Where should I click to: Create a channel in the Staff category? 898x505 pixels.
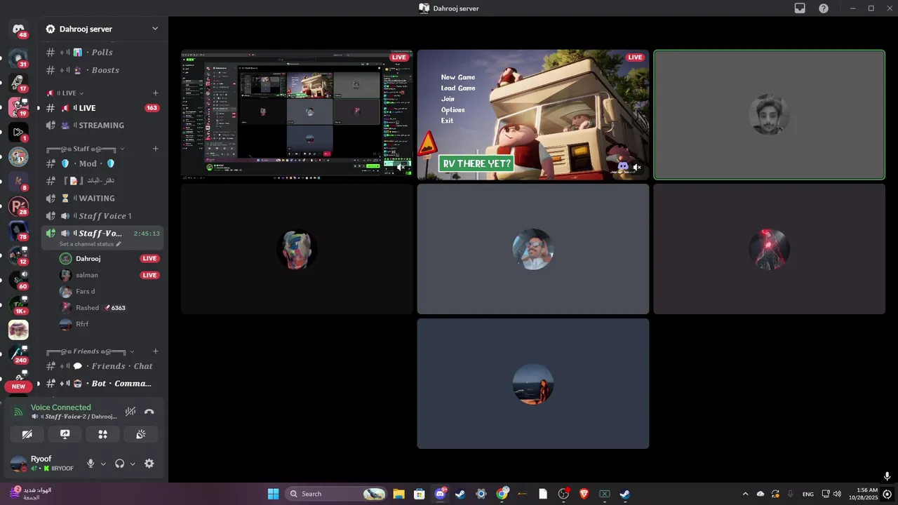[x=156, y=149]
